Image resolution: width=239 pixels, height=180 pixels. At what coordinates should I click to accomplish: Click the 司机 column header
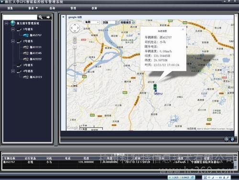tap(49, 158)
